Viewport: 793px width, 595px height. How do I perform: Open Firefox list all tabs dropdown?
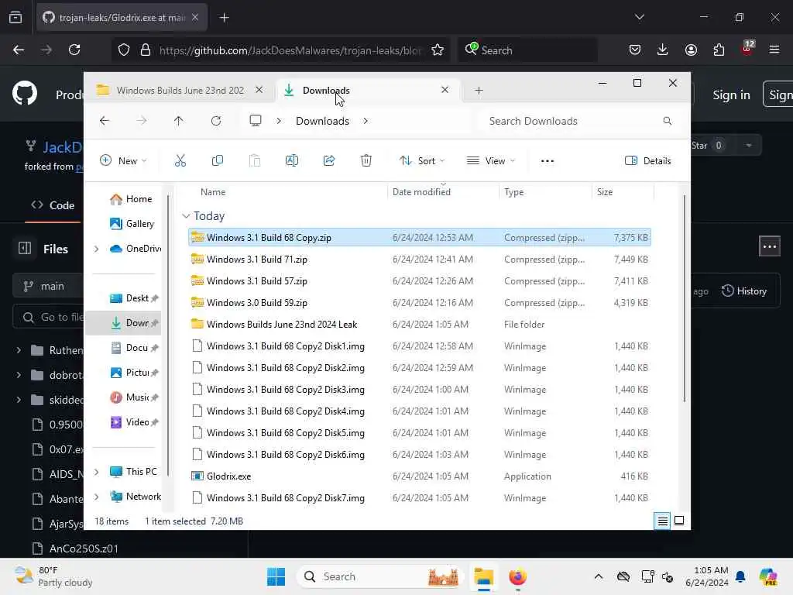pos(639,17)
